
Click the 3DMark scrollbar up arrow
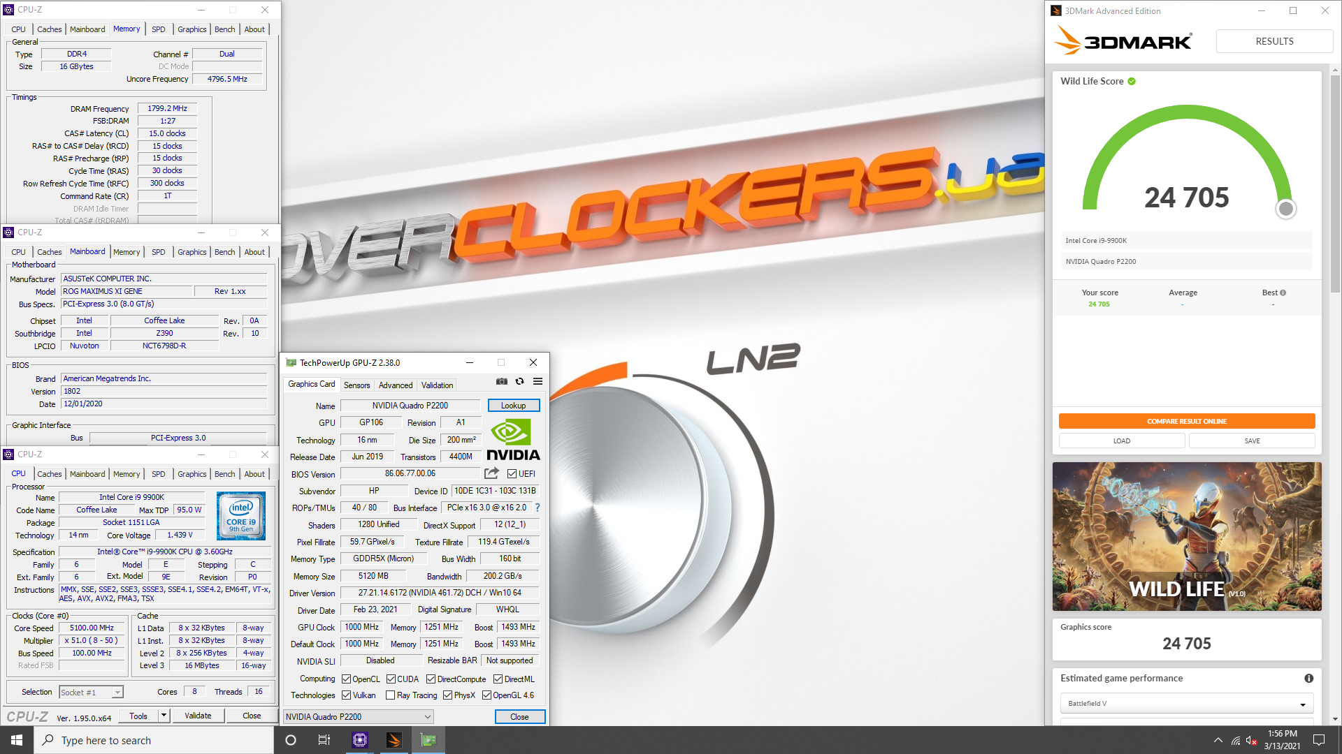point(1335,70)
